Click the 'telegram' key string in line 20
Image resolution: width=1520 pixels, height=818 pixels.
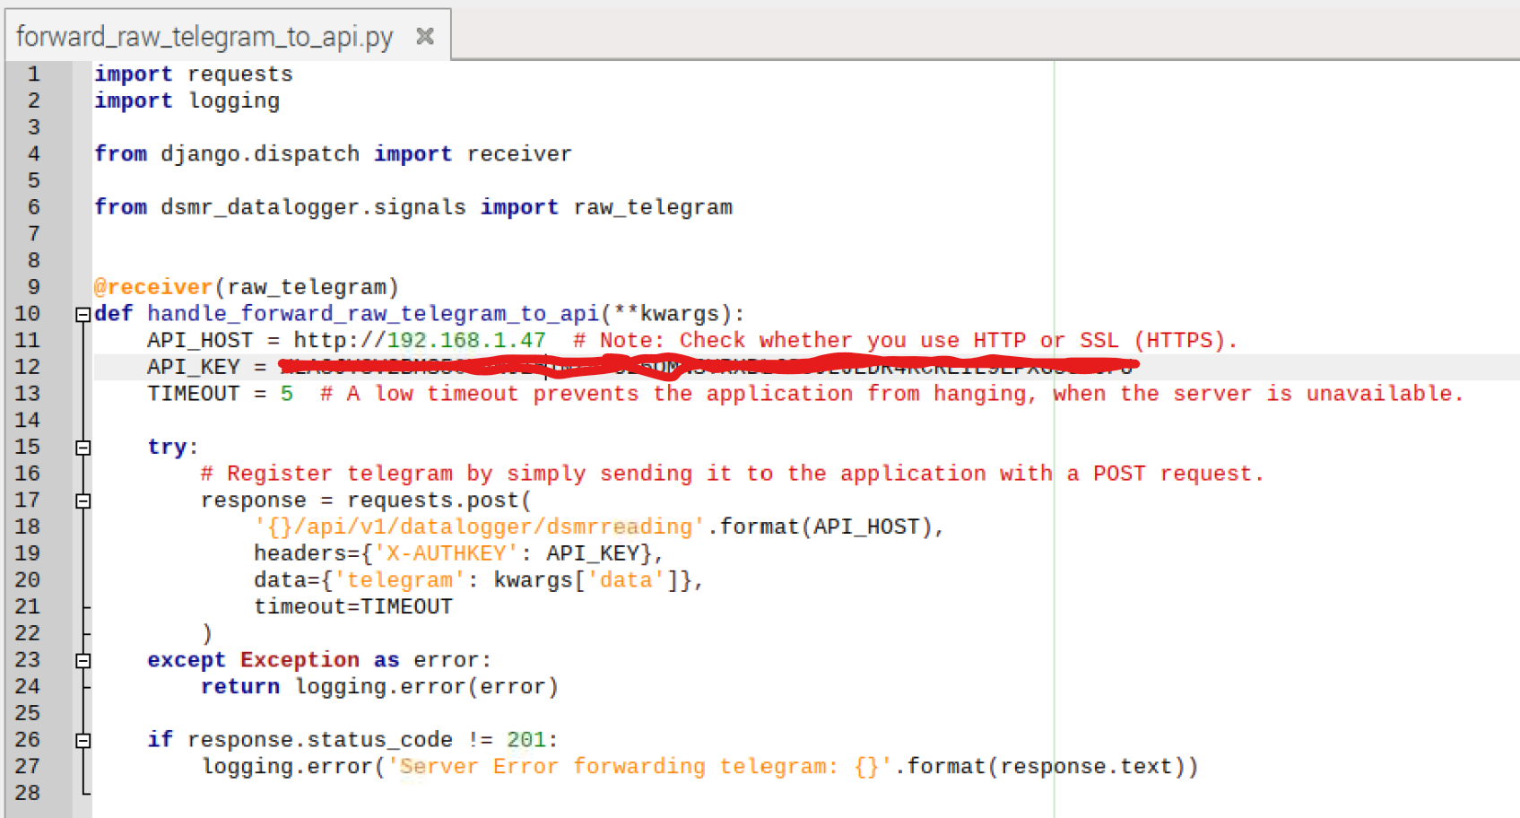399,580
